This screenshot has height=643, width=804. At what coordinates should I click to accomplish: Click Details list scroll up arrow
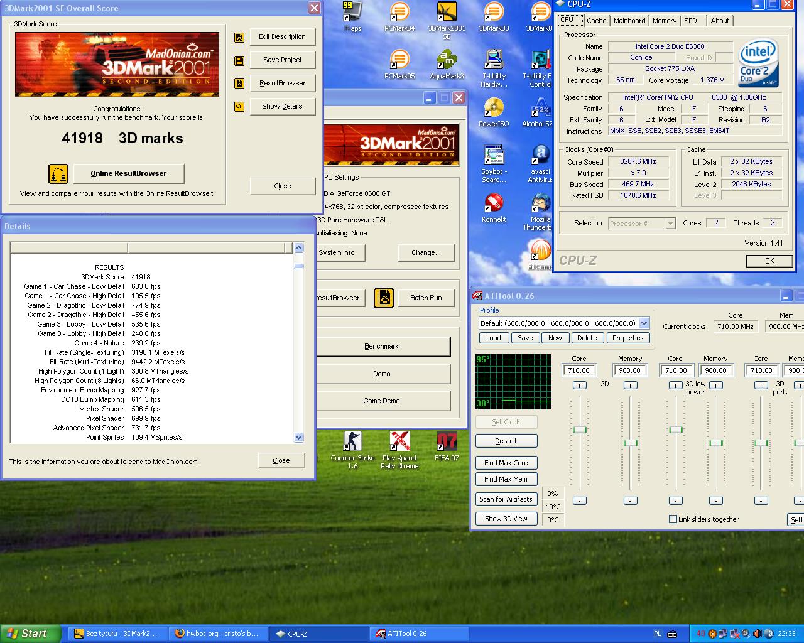click(x=298, y=247)
